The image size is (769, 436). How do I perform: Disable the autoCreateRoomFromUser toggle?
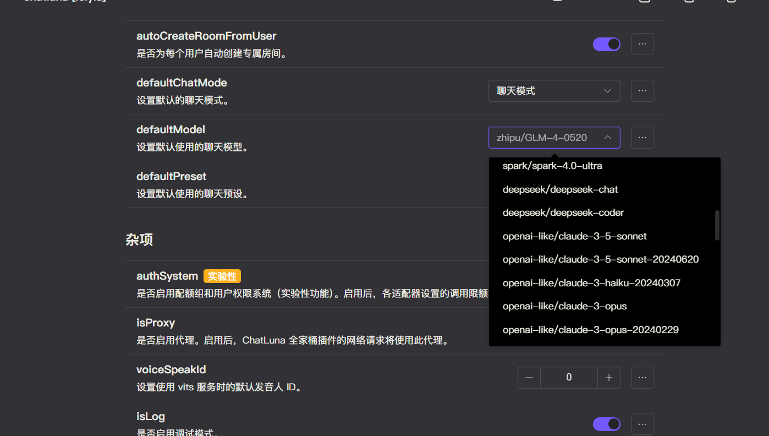click(x=607, y=44)
